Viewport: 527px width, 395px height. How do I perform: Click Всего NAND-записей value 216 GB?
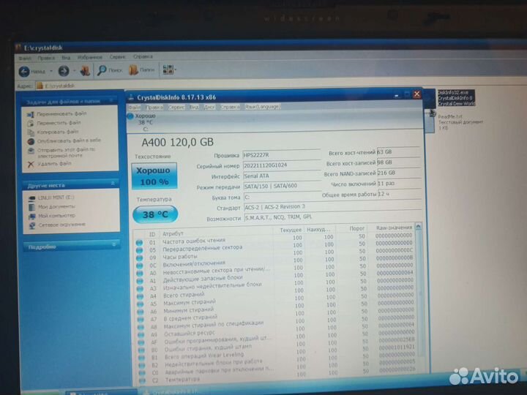click(x=399, y=173)
